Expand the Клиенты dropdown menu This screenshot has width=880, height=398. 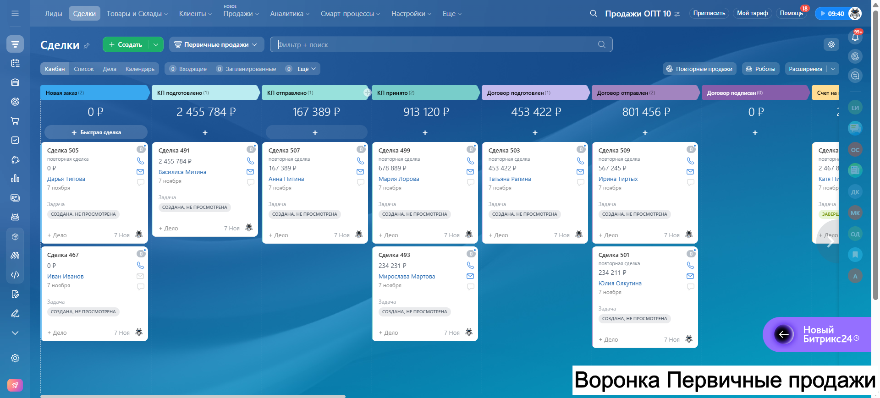pyautogui.click(x=195, y=14)
